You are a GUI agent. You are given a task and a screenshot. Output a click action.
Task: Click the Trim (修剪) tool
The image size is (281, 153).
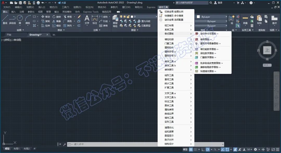click(x=68, y=17)
